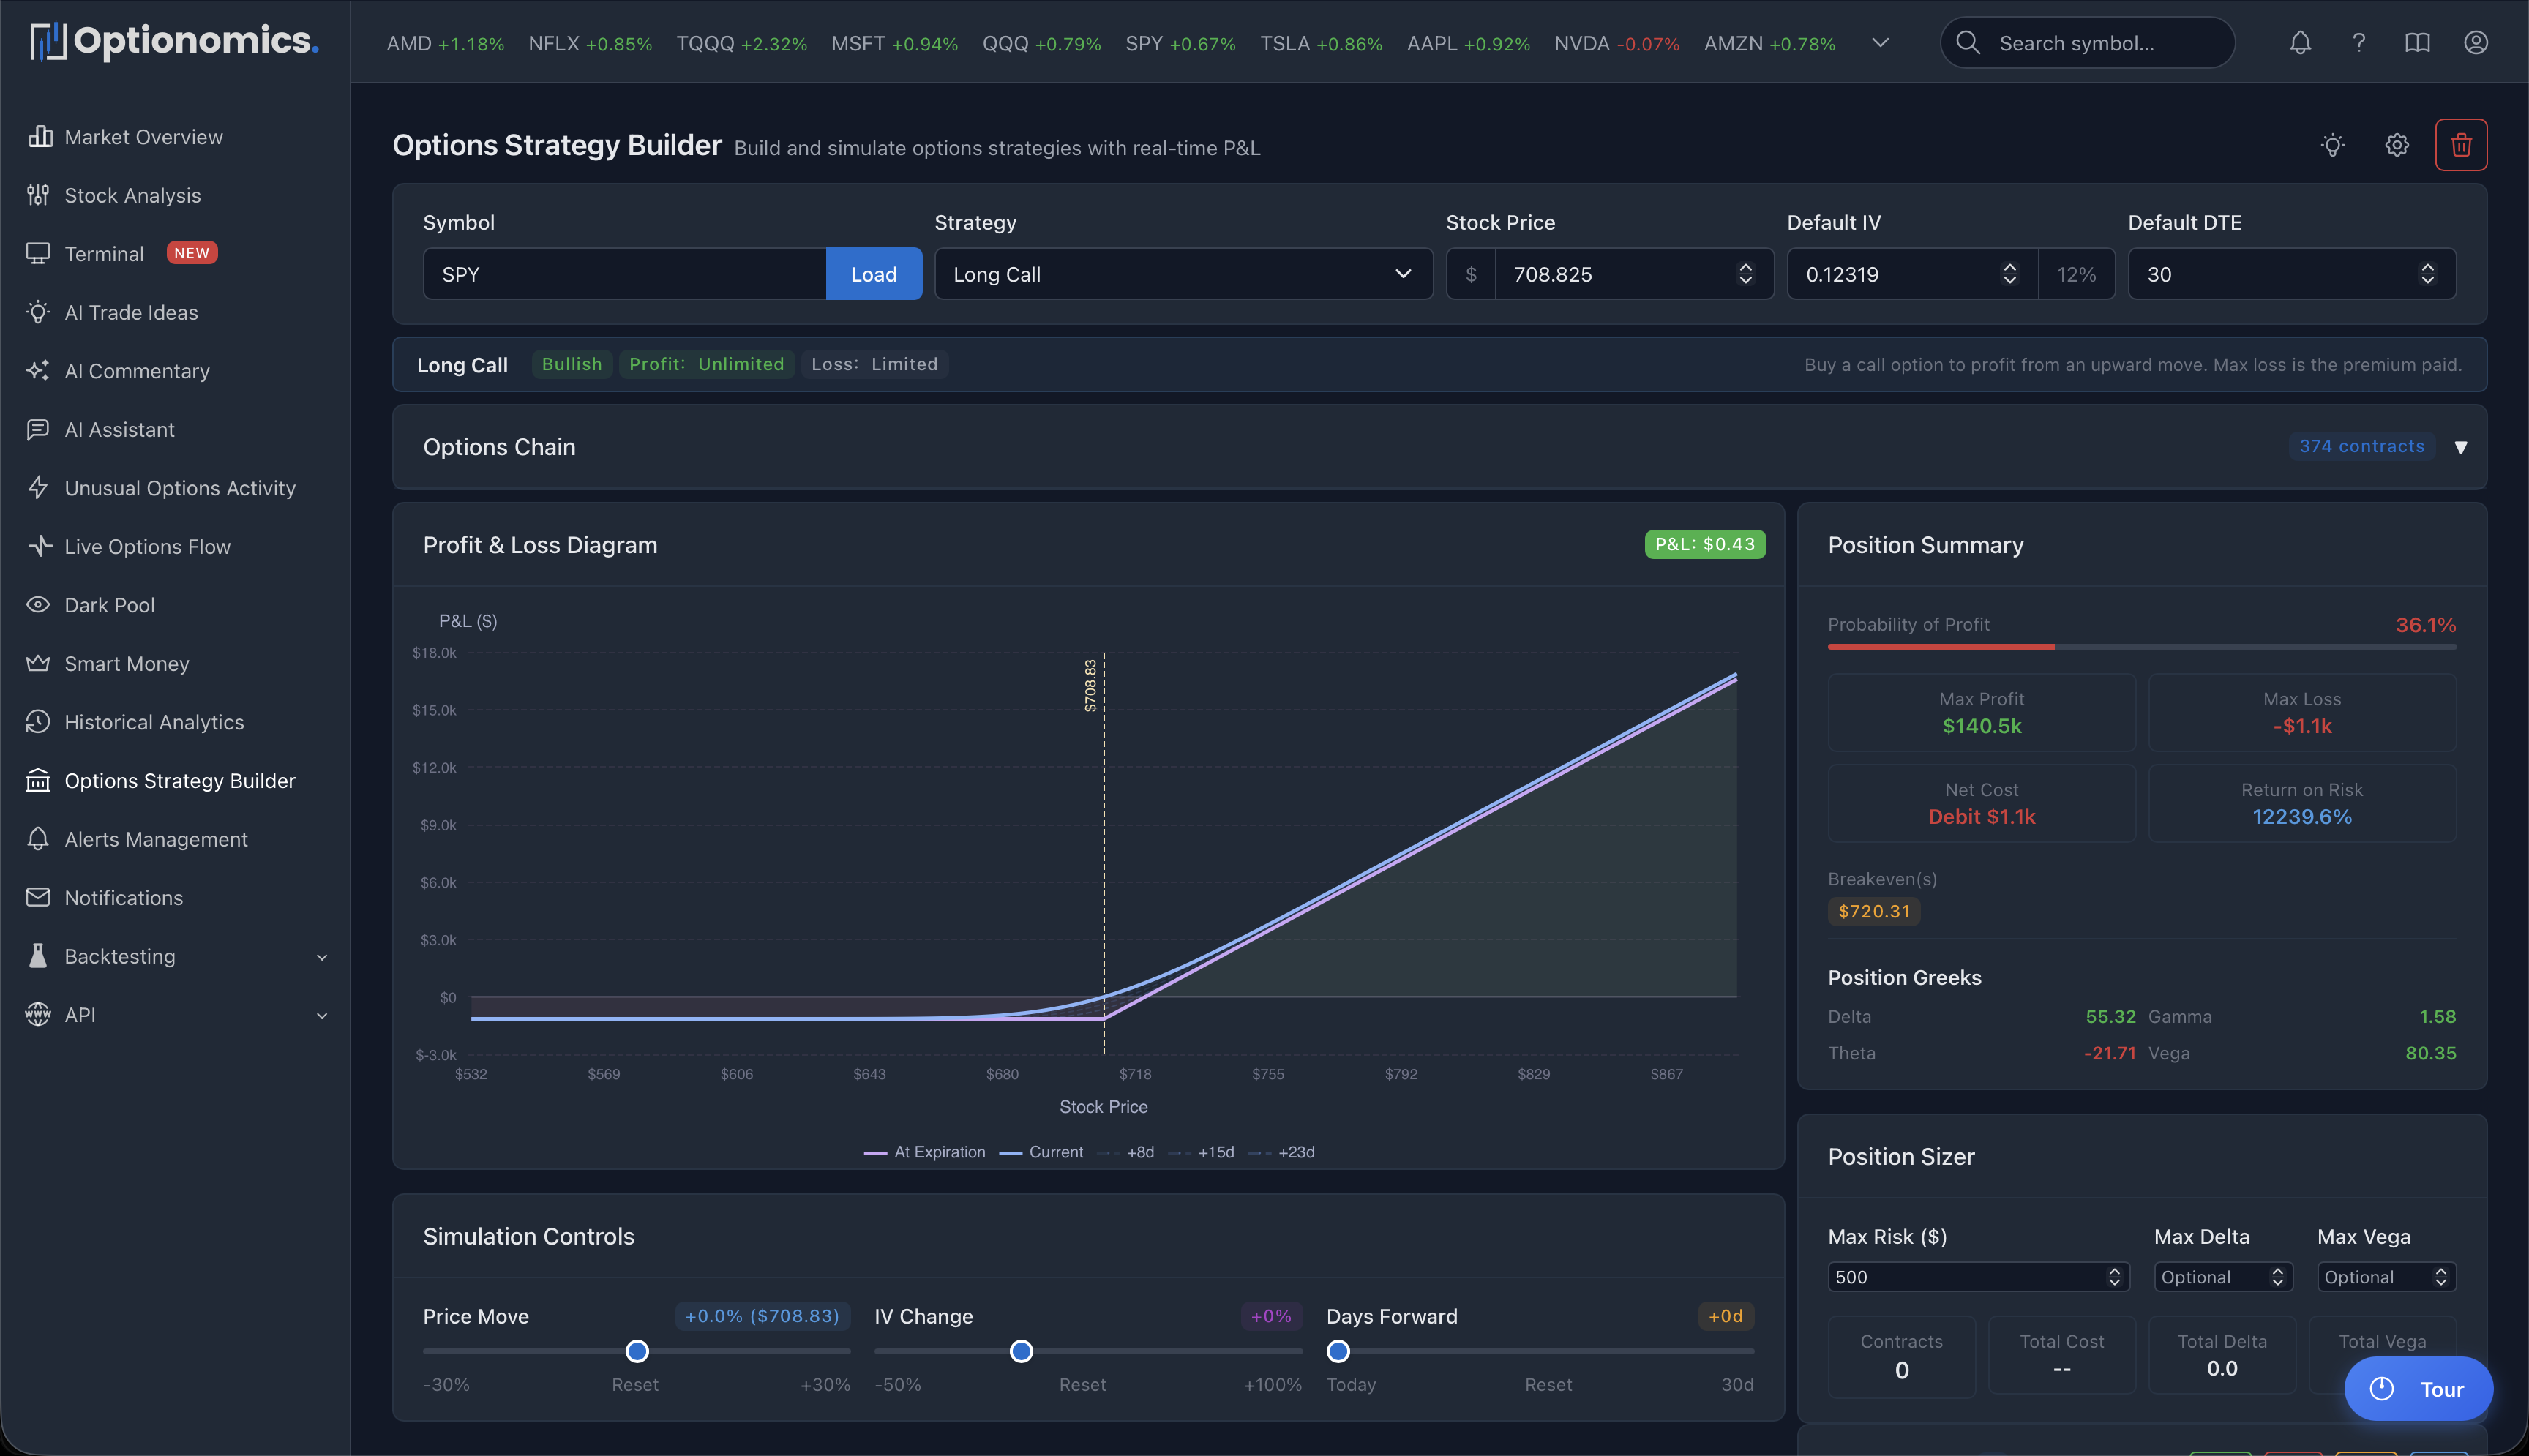2529x1456 pixels.
Task: Reset the Price Move slider
Action: coord(635,1384)
